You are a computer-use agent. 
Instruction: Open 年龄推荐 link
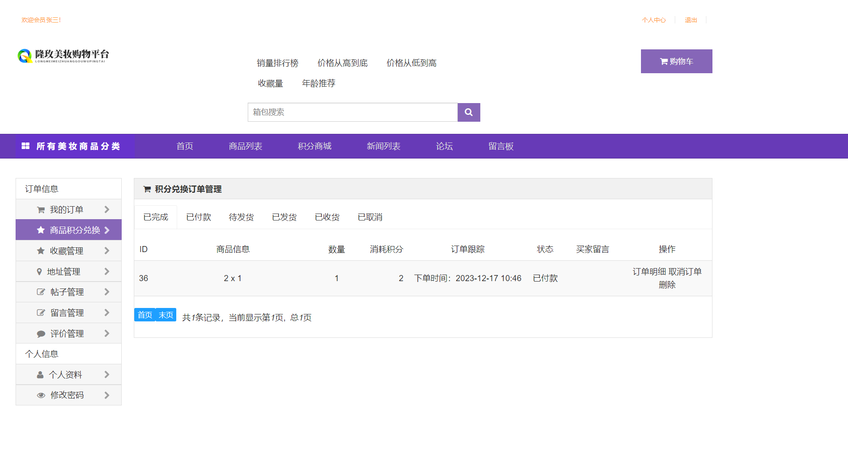[319, 83]
